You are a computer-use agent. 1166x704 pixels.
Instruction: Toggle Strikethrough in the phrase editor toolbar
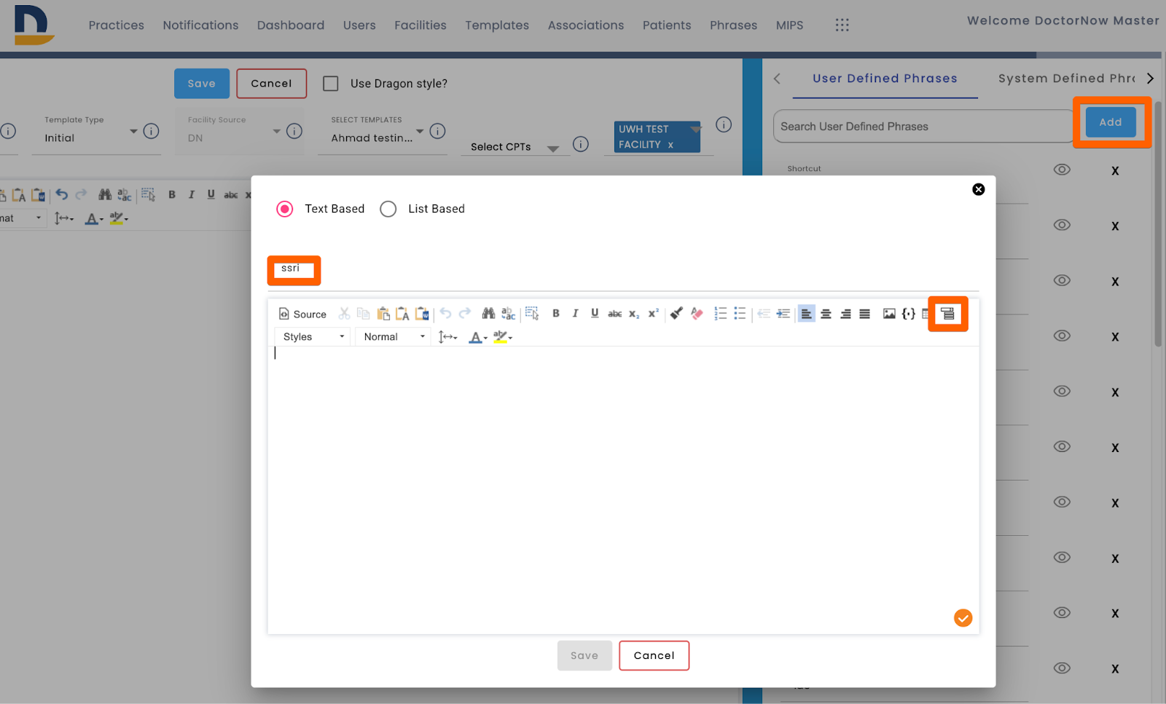point(615,314)
